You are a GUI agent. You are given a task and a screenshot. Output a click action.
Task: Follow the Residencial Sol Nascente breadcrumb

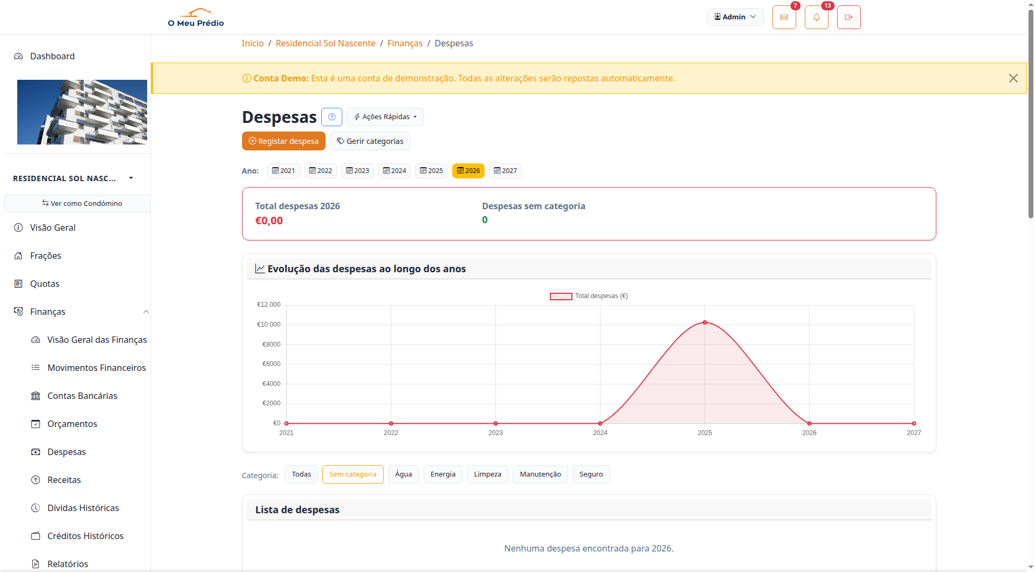pos(325,43)
